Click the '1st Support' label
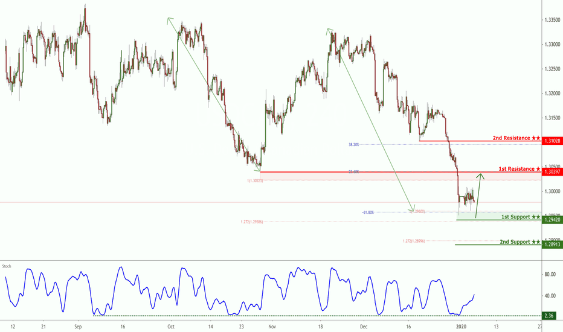 (x=521, y=217)
